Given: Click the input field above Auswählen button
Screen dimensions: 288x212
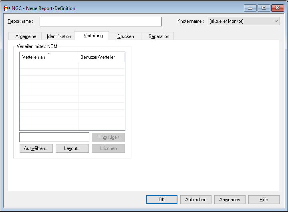Looking at the screenshot, I should point(54,137).
